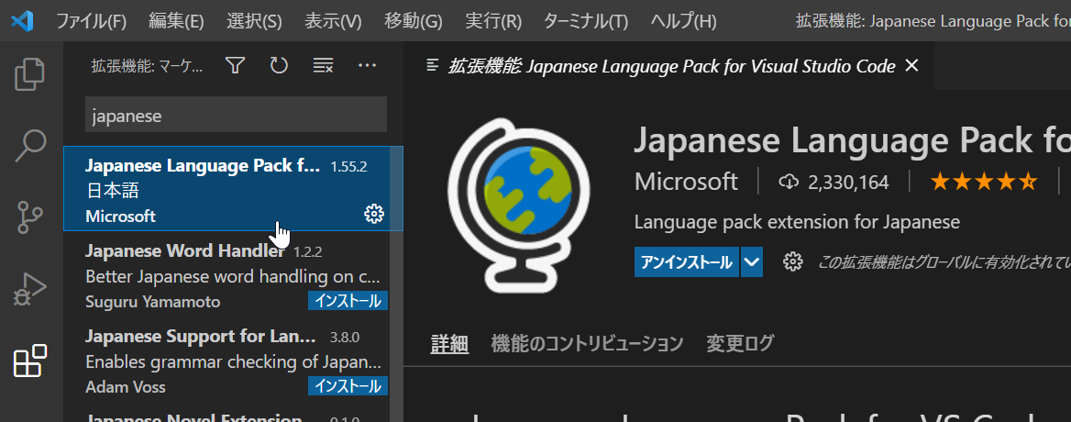Open the Search view in activity bar
The image size is (1071, 422).
(x=30, y=146)
